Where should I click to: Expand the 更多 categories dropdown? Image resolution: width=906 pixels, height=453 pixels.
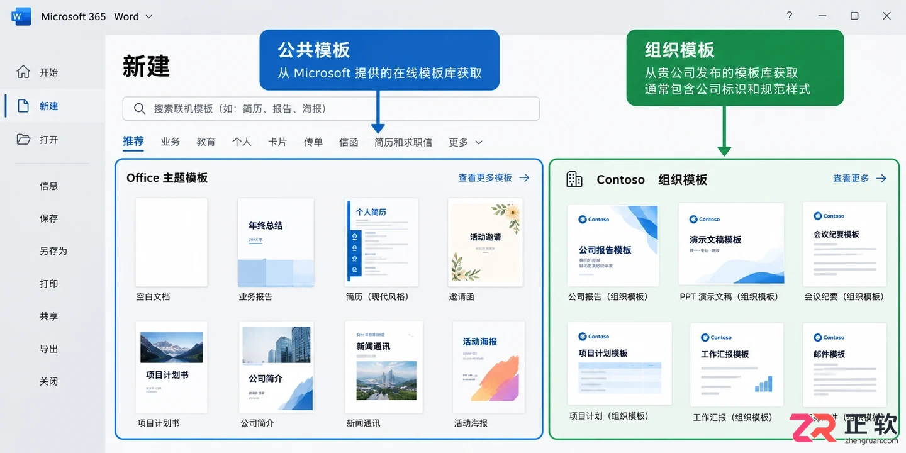(x=466, y=142)
